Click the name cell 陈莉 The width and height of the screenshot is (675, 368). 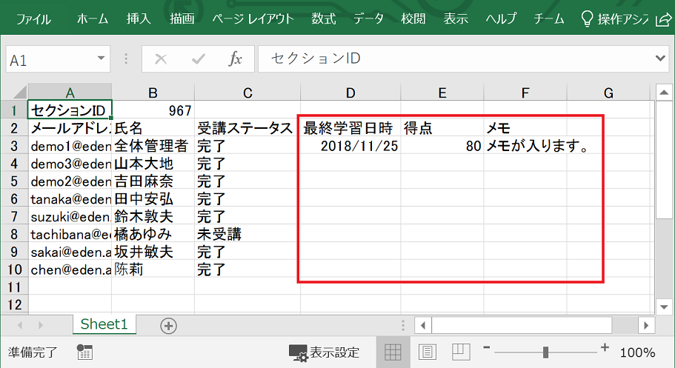pyautogui.click(x=153, y=269)
